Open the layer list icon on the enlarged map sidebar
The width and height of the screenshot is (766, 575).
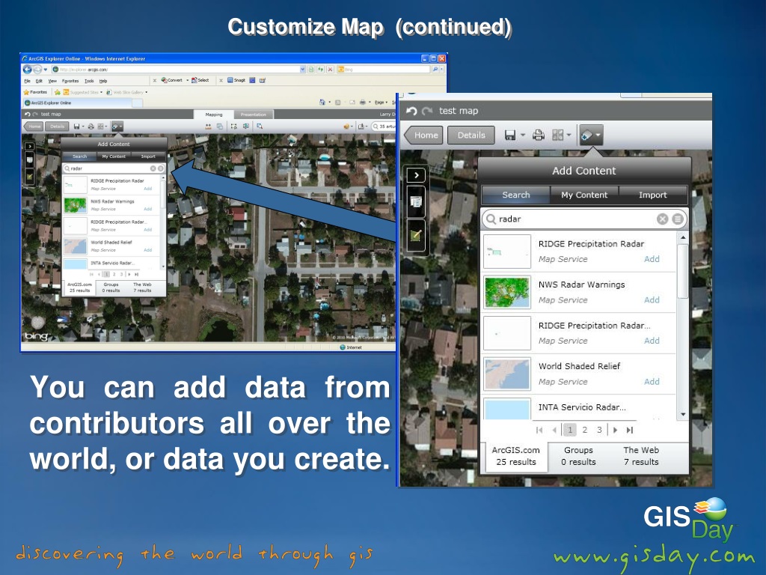[x=416, y=201]
